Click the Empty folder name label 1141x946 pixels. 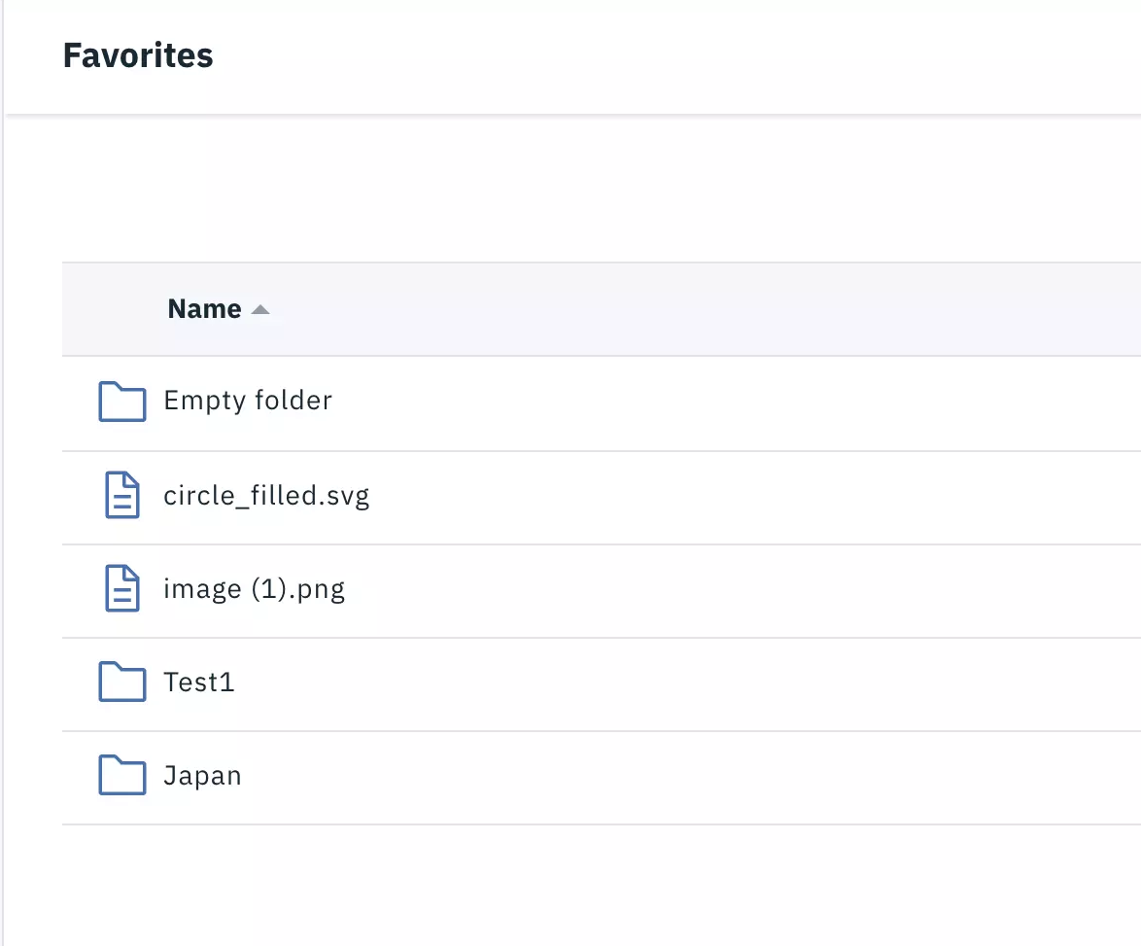tap(248, 401)
